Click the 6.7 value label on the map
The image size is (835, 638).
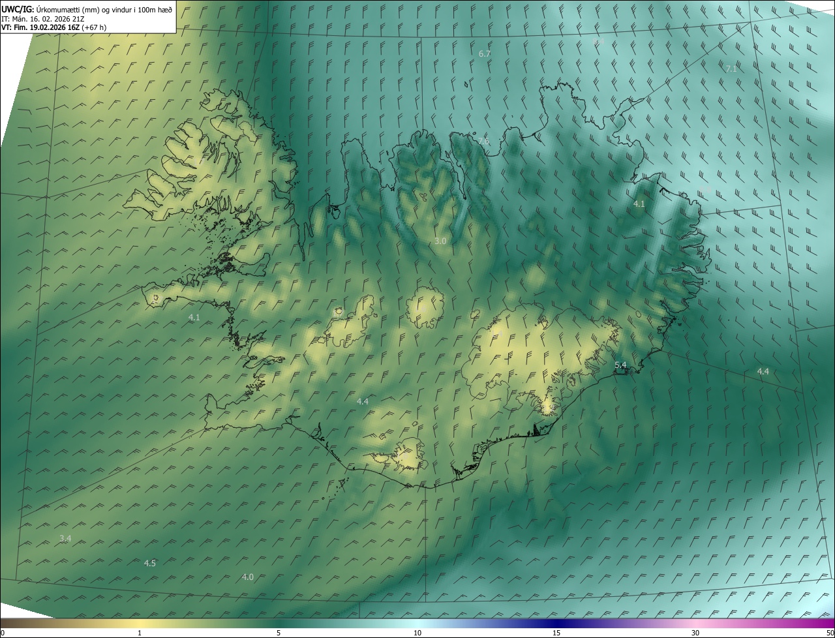click(485, 53)
